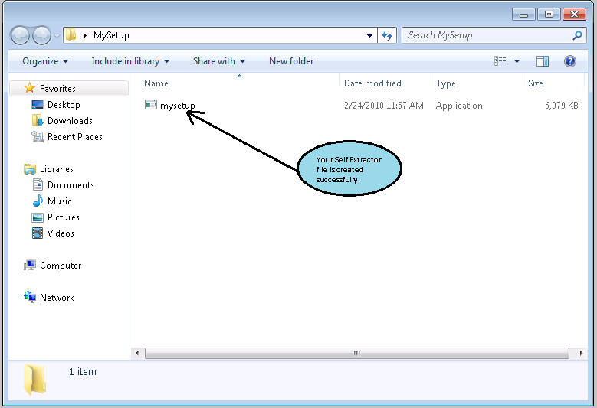The image size is (597, 408).
Task: Click the horizontal scrollbar thumb
Action: (357, 353)
